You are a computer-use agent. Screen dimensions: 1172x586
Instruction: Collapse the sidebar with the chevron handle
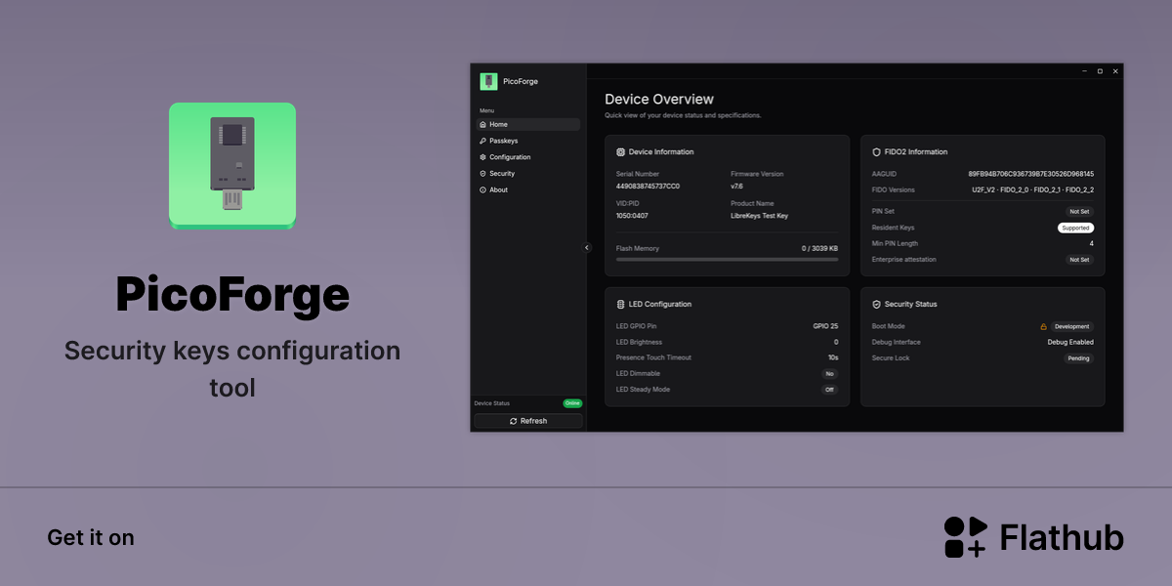587,248
